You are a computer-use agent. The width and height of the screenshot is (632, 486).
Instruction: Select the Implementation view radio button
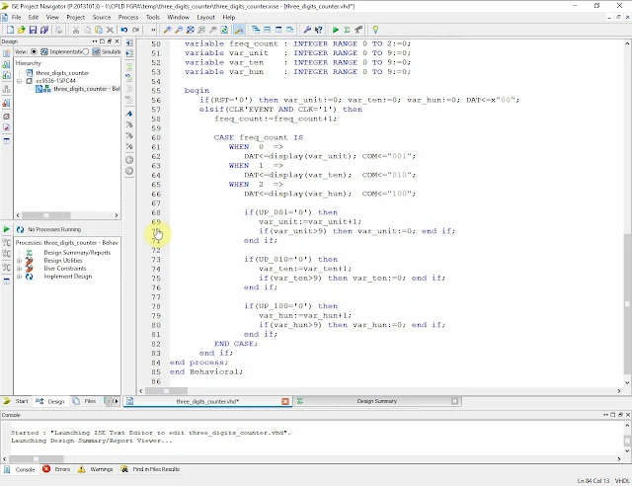[x=34, y=51]
